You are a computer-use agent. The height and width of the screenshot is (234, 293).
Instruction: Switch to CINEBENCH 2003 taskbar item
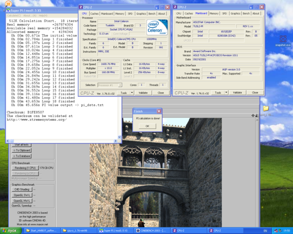(x=151, y=231)
